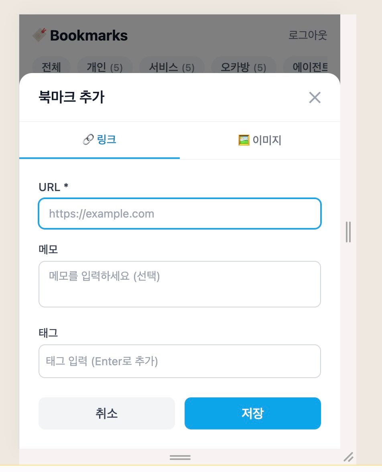Click the Bookmarks title text

[89, 36]
